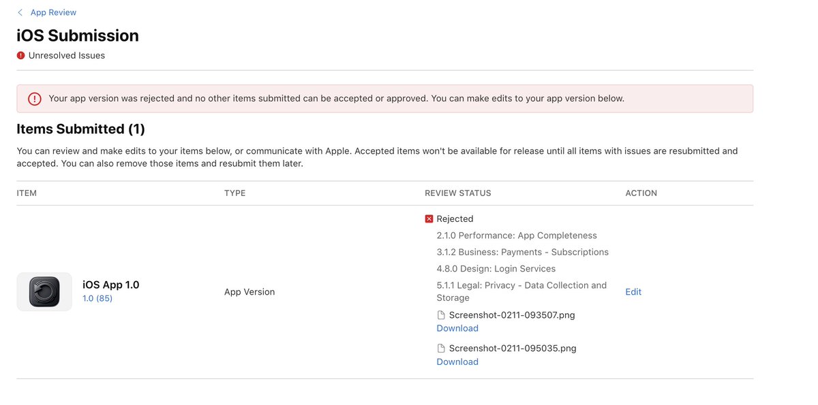Go back to App Review
Screen dimensions: 818x405
[53, 12]
